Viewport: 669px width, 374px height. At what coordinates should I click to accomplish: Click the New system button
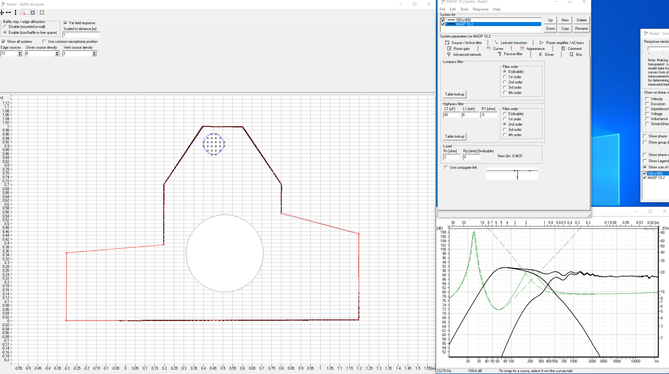565,20
